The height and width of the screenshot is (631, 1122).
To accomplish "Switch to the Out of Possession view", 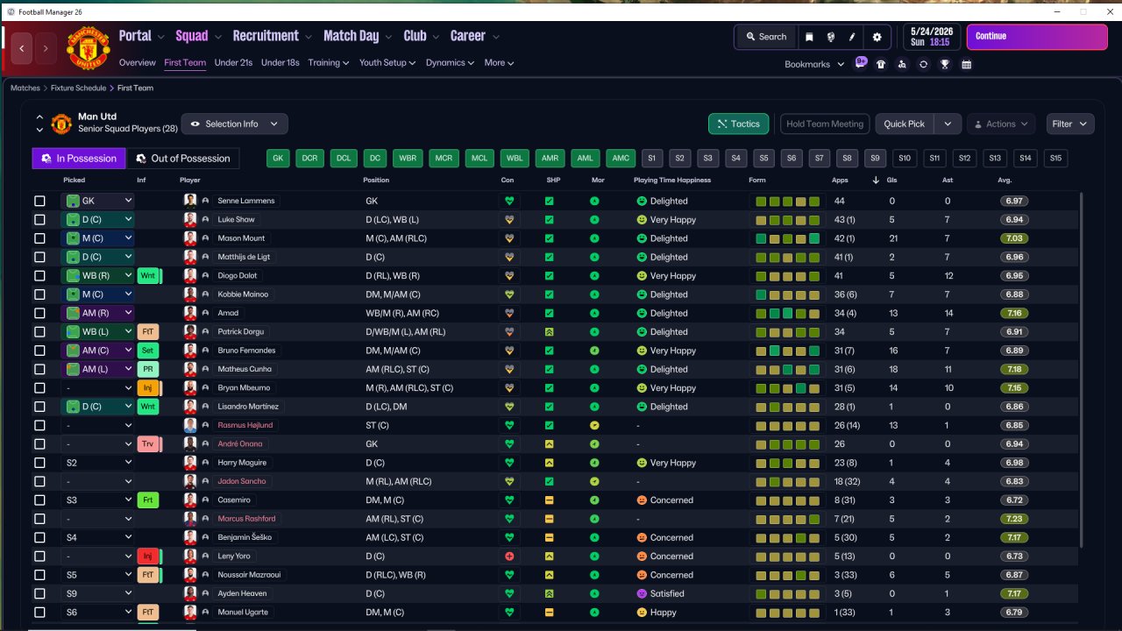I will [x=183, y=159].
